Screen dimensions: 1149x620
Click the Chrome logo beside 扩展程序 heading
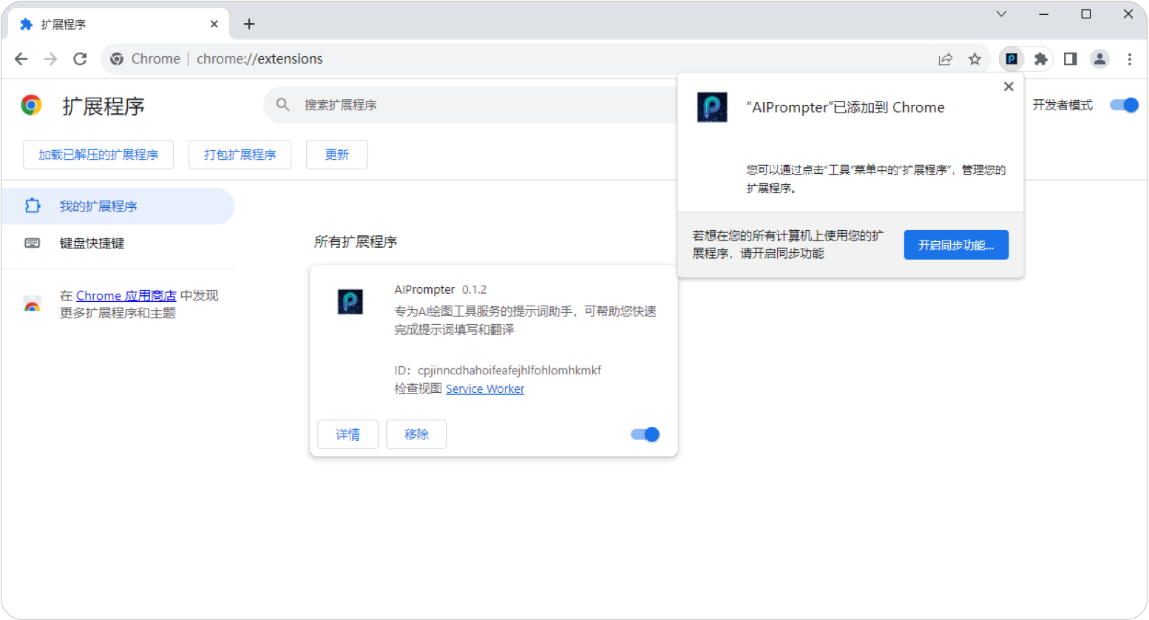click(31, 105)
